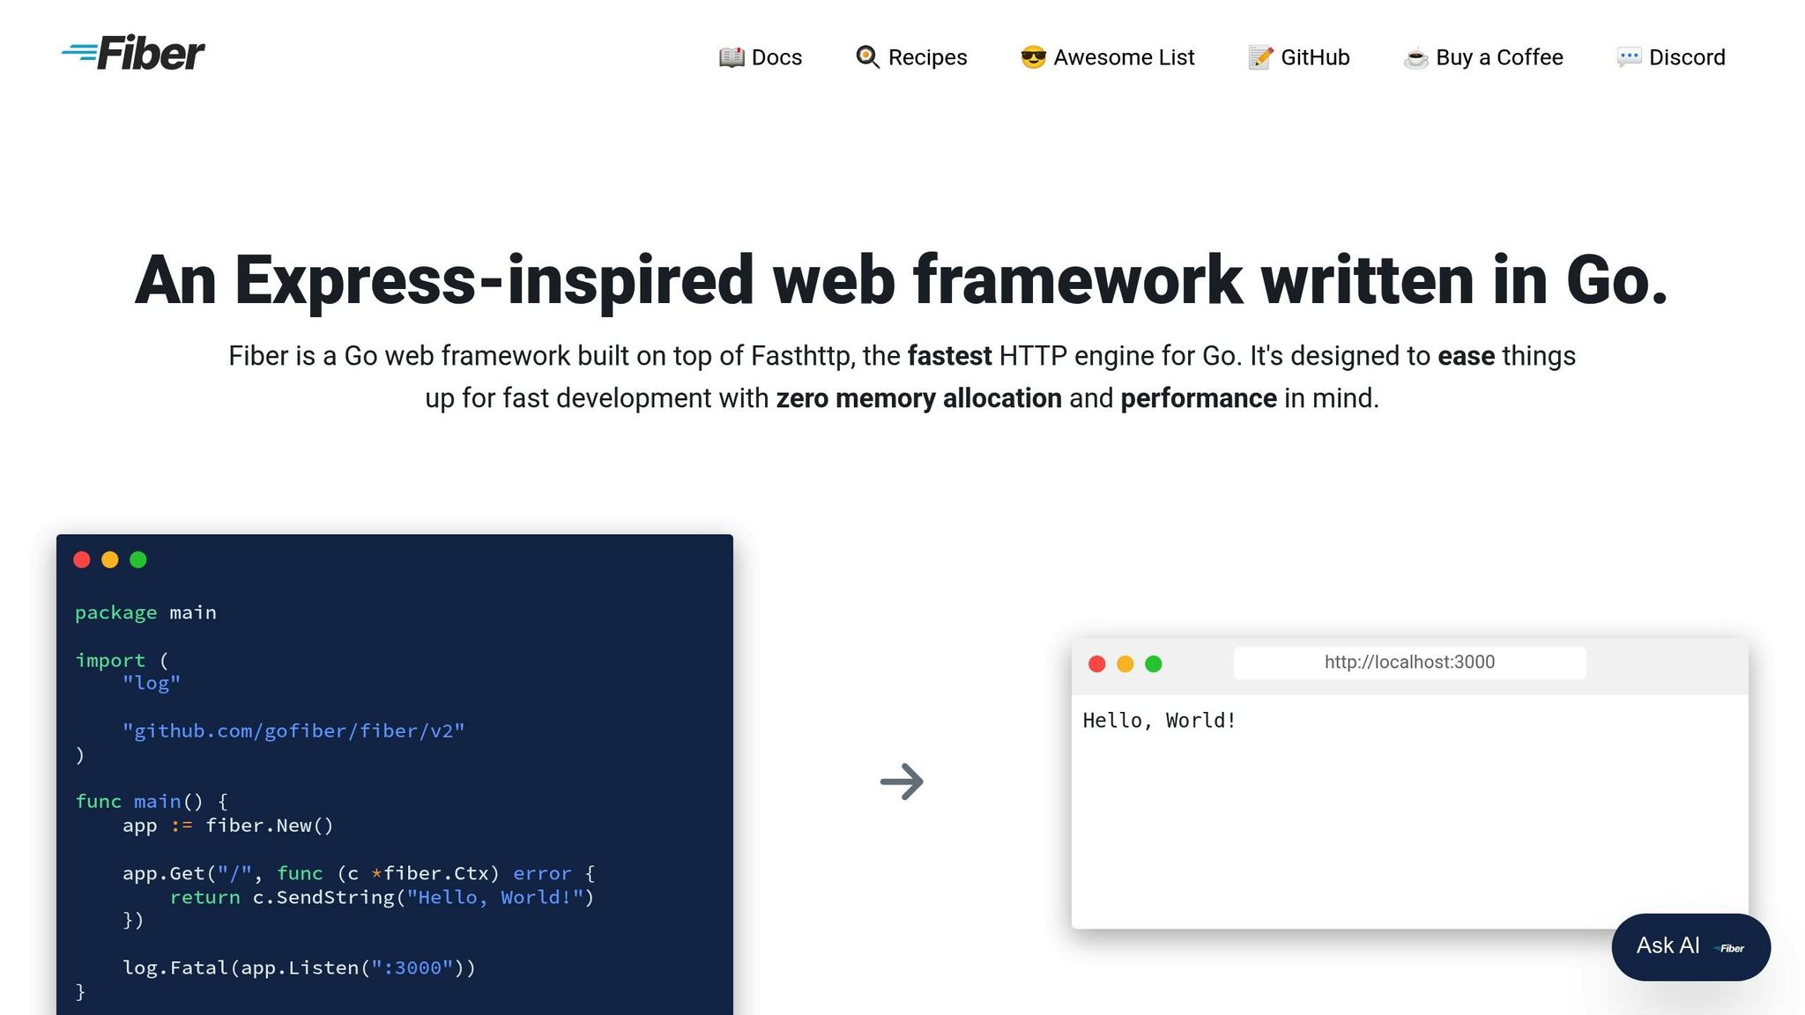Click the bold word 'fastest' in the description
This screenshot has width=1805, height=1015.
click(x=950, y=356)
